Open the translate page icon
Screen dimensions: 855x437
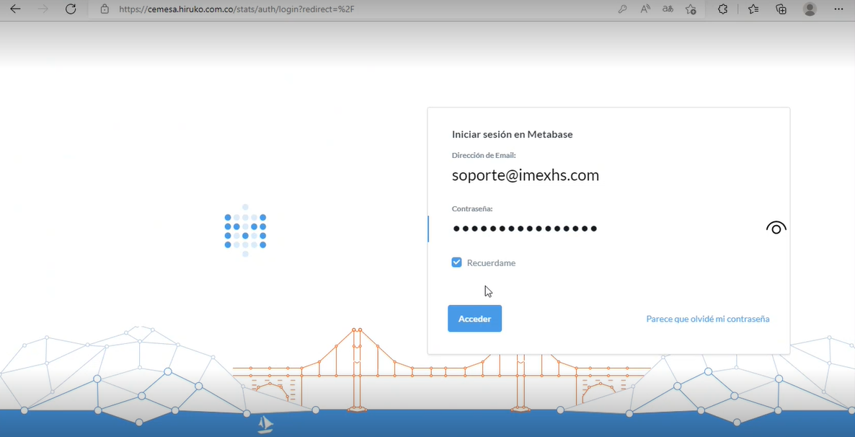668,9
